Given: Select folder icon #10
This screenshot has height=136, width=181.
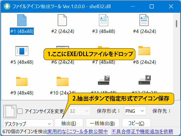Looking at the screenshot, I should tap(63, 81).
